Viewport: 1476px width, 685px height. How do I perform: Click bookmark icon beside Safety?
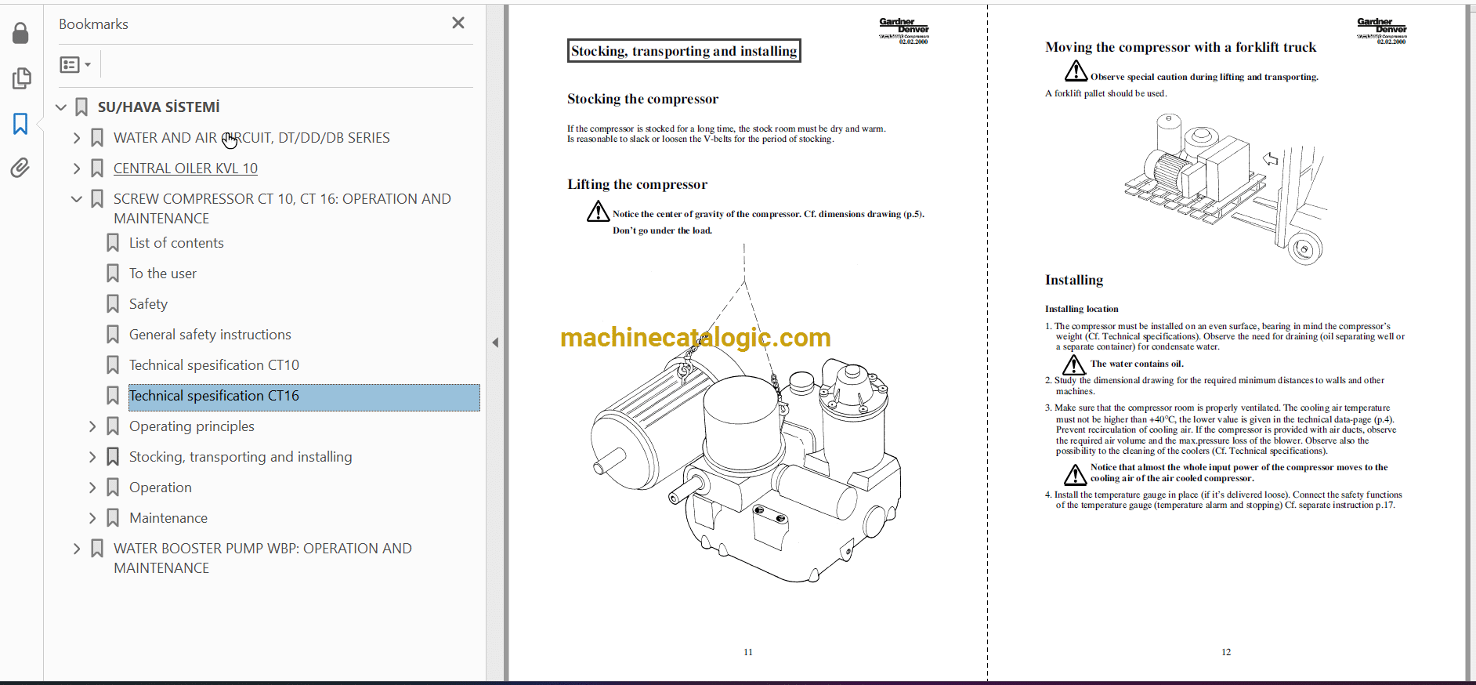(113, 304)
